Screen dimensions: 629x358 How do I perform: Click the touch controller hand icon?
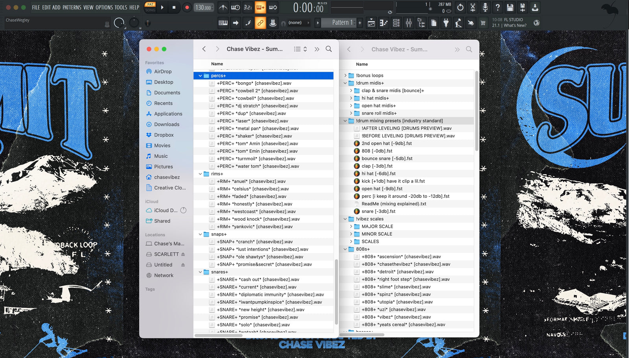click(x=471, y=23)
